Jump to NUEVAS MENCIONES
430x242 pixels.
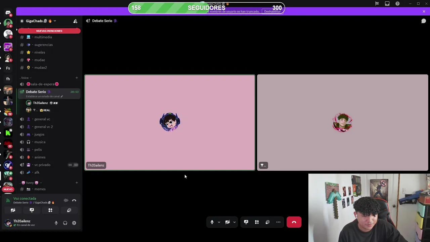49,31
